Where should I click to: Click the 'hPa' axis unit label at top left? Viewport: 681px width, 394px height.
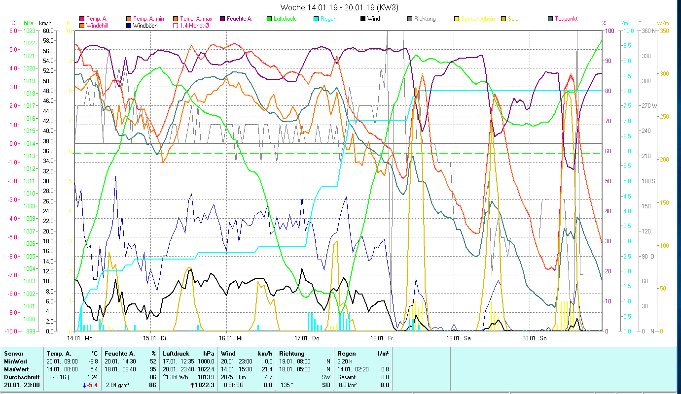(x=29, y=23)
